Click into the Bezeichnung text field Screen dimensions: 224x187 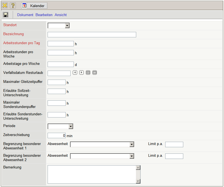92,35
